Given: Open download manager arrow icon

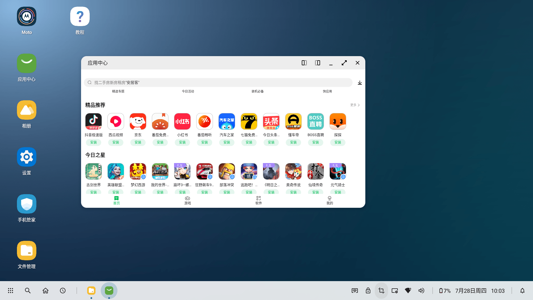Looking at the screenshot, I should coord(360,83).
